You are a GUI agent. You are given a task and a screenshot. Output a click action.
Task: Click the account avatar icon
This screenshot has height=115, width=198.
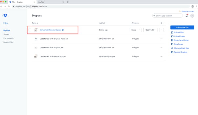pos(192,16)
